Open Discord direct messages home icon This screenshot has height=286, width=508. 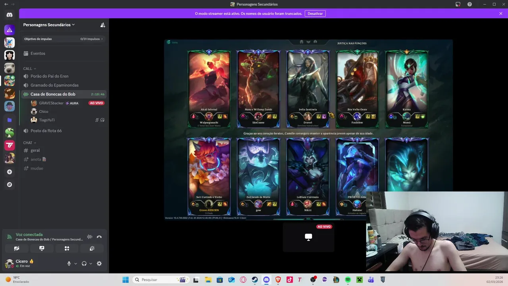tap(10, 15)
